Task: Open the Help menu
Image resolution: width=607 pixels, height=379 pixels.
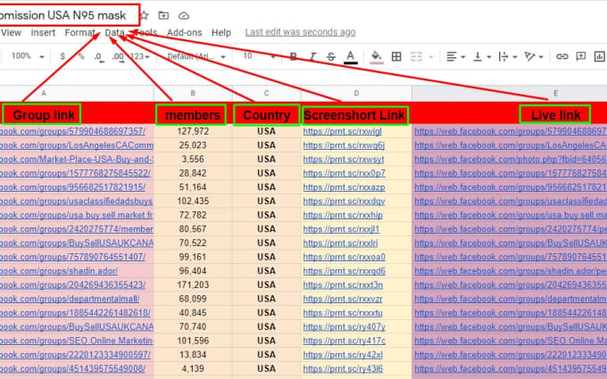Action: 221,32
